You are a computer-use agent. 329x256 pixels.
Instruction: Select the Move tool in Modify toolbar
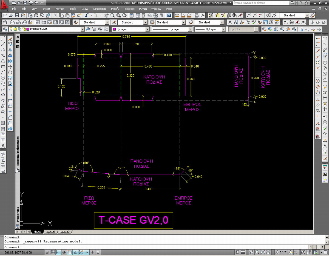[x=10, y=66]
